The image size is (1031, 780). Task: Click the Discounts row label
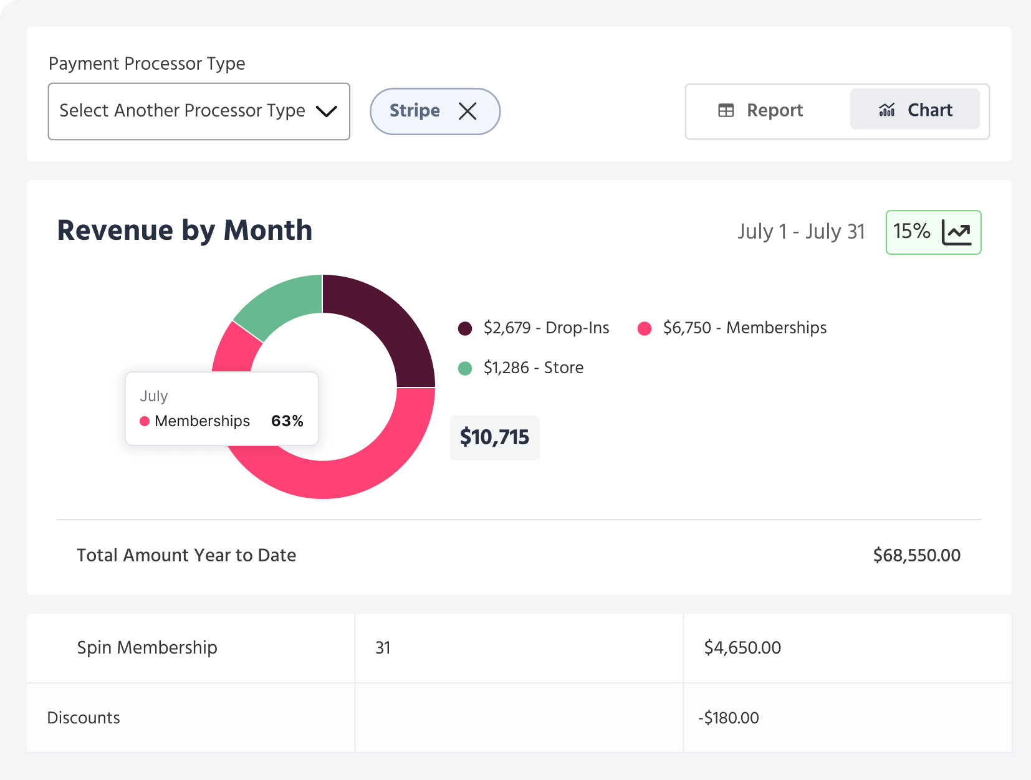pyautogui.click(x=84, y=718)
